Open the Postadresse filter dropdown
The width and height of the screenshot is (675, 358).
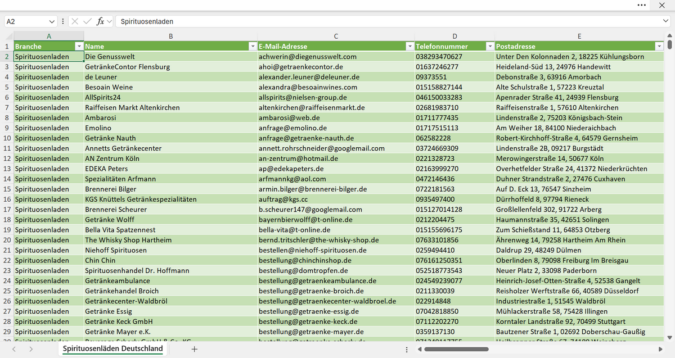click(x=659, y=46)
